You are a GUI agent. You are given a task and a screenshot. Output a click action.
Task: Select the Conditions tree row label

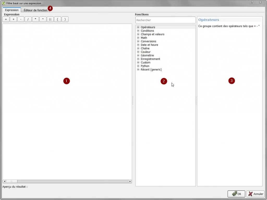(147, 31)
